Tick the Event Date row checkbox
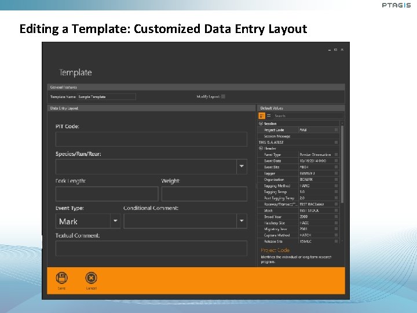The image size is (417, 313). [x=336, y=161]
